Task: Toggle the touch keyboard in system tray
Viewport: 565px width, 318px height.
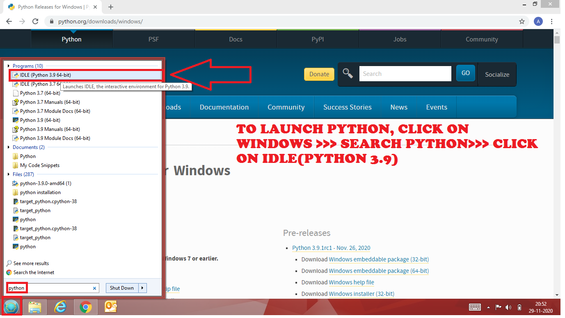Action: [x=475, y=307]
